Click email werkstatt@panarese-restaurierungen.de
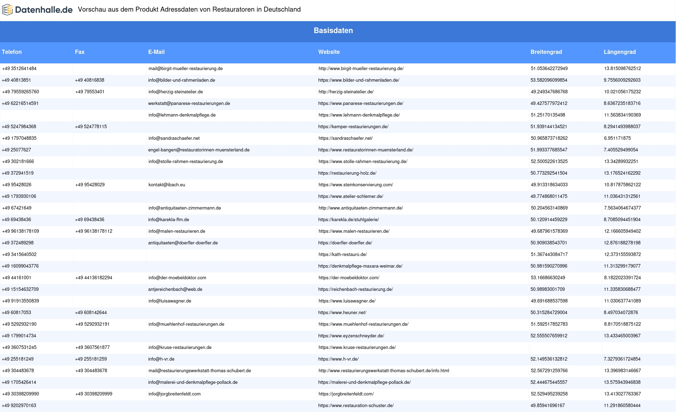Viewport: 676px width, 412px height. coord(189,104)
